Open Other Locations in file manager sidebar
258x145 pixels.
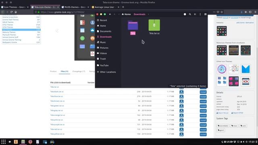click(106, 72)
